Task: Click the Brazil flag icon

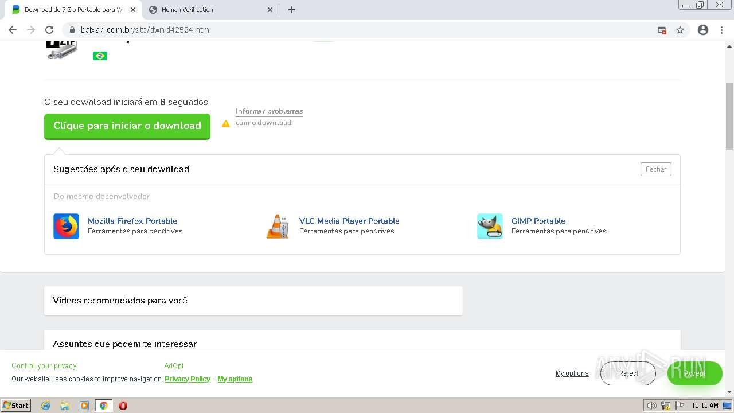Action: [x=100, y=56]
